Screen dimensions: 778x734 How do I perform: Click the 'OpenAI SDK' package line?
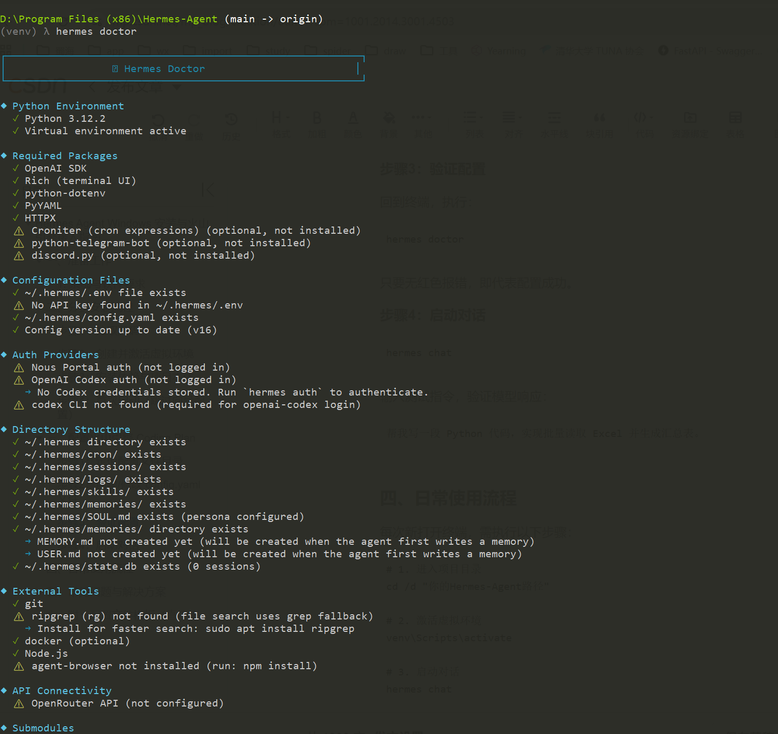click(x=55, y=168)
